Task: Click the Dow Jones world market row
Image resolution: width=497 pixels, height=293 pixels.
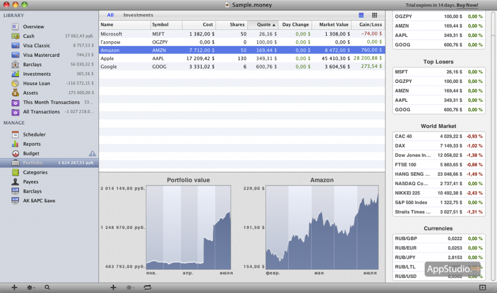Action: [439, 155]
